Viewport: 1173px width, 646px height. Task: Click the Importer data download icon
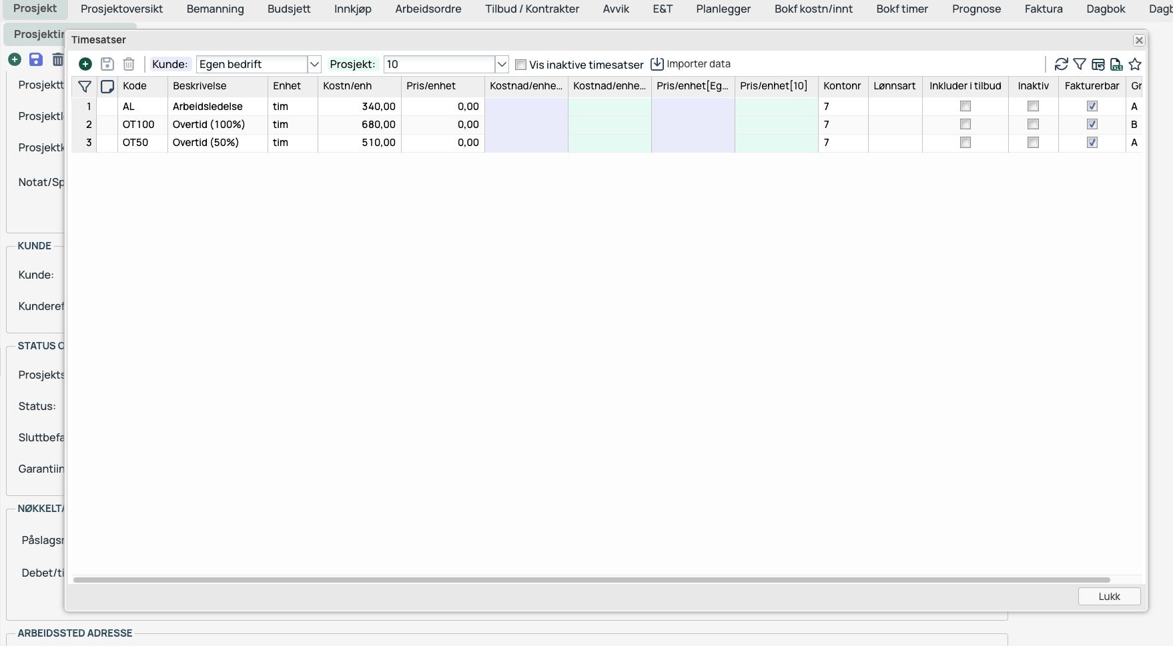pyautogui.click(x=657, y=64)
